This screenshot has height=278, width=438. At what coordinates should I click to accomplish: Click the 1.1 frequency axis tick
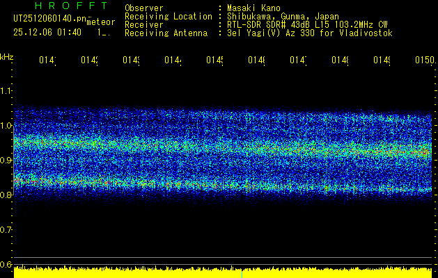pos(6,90)
